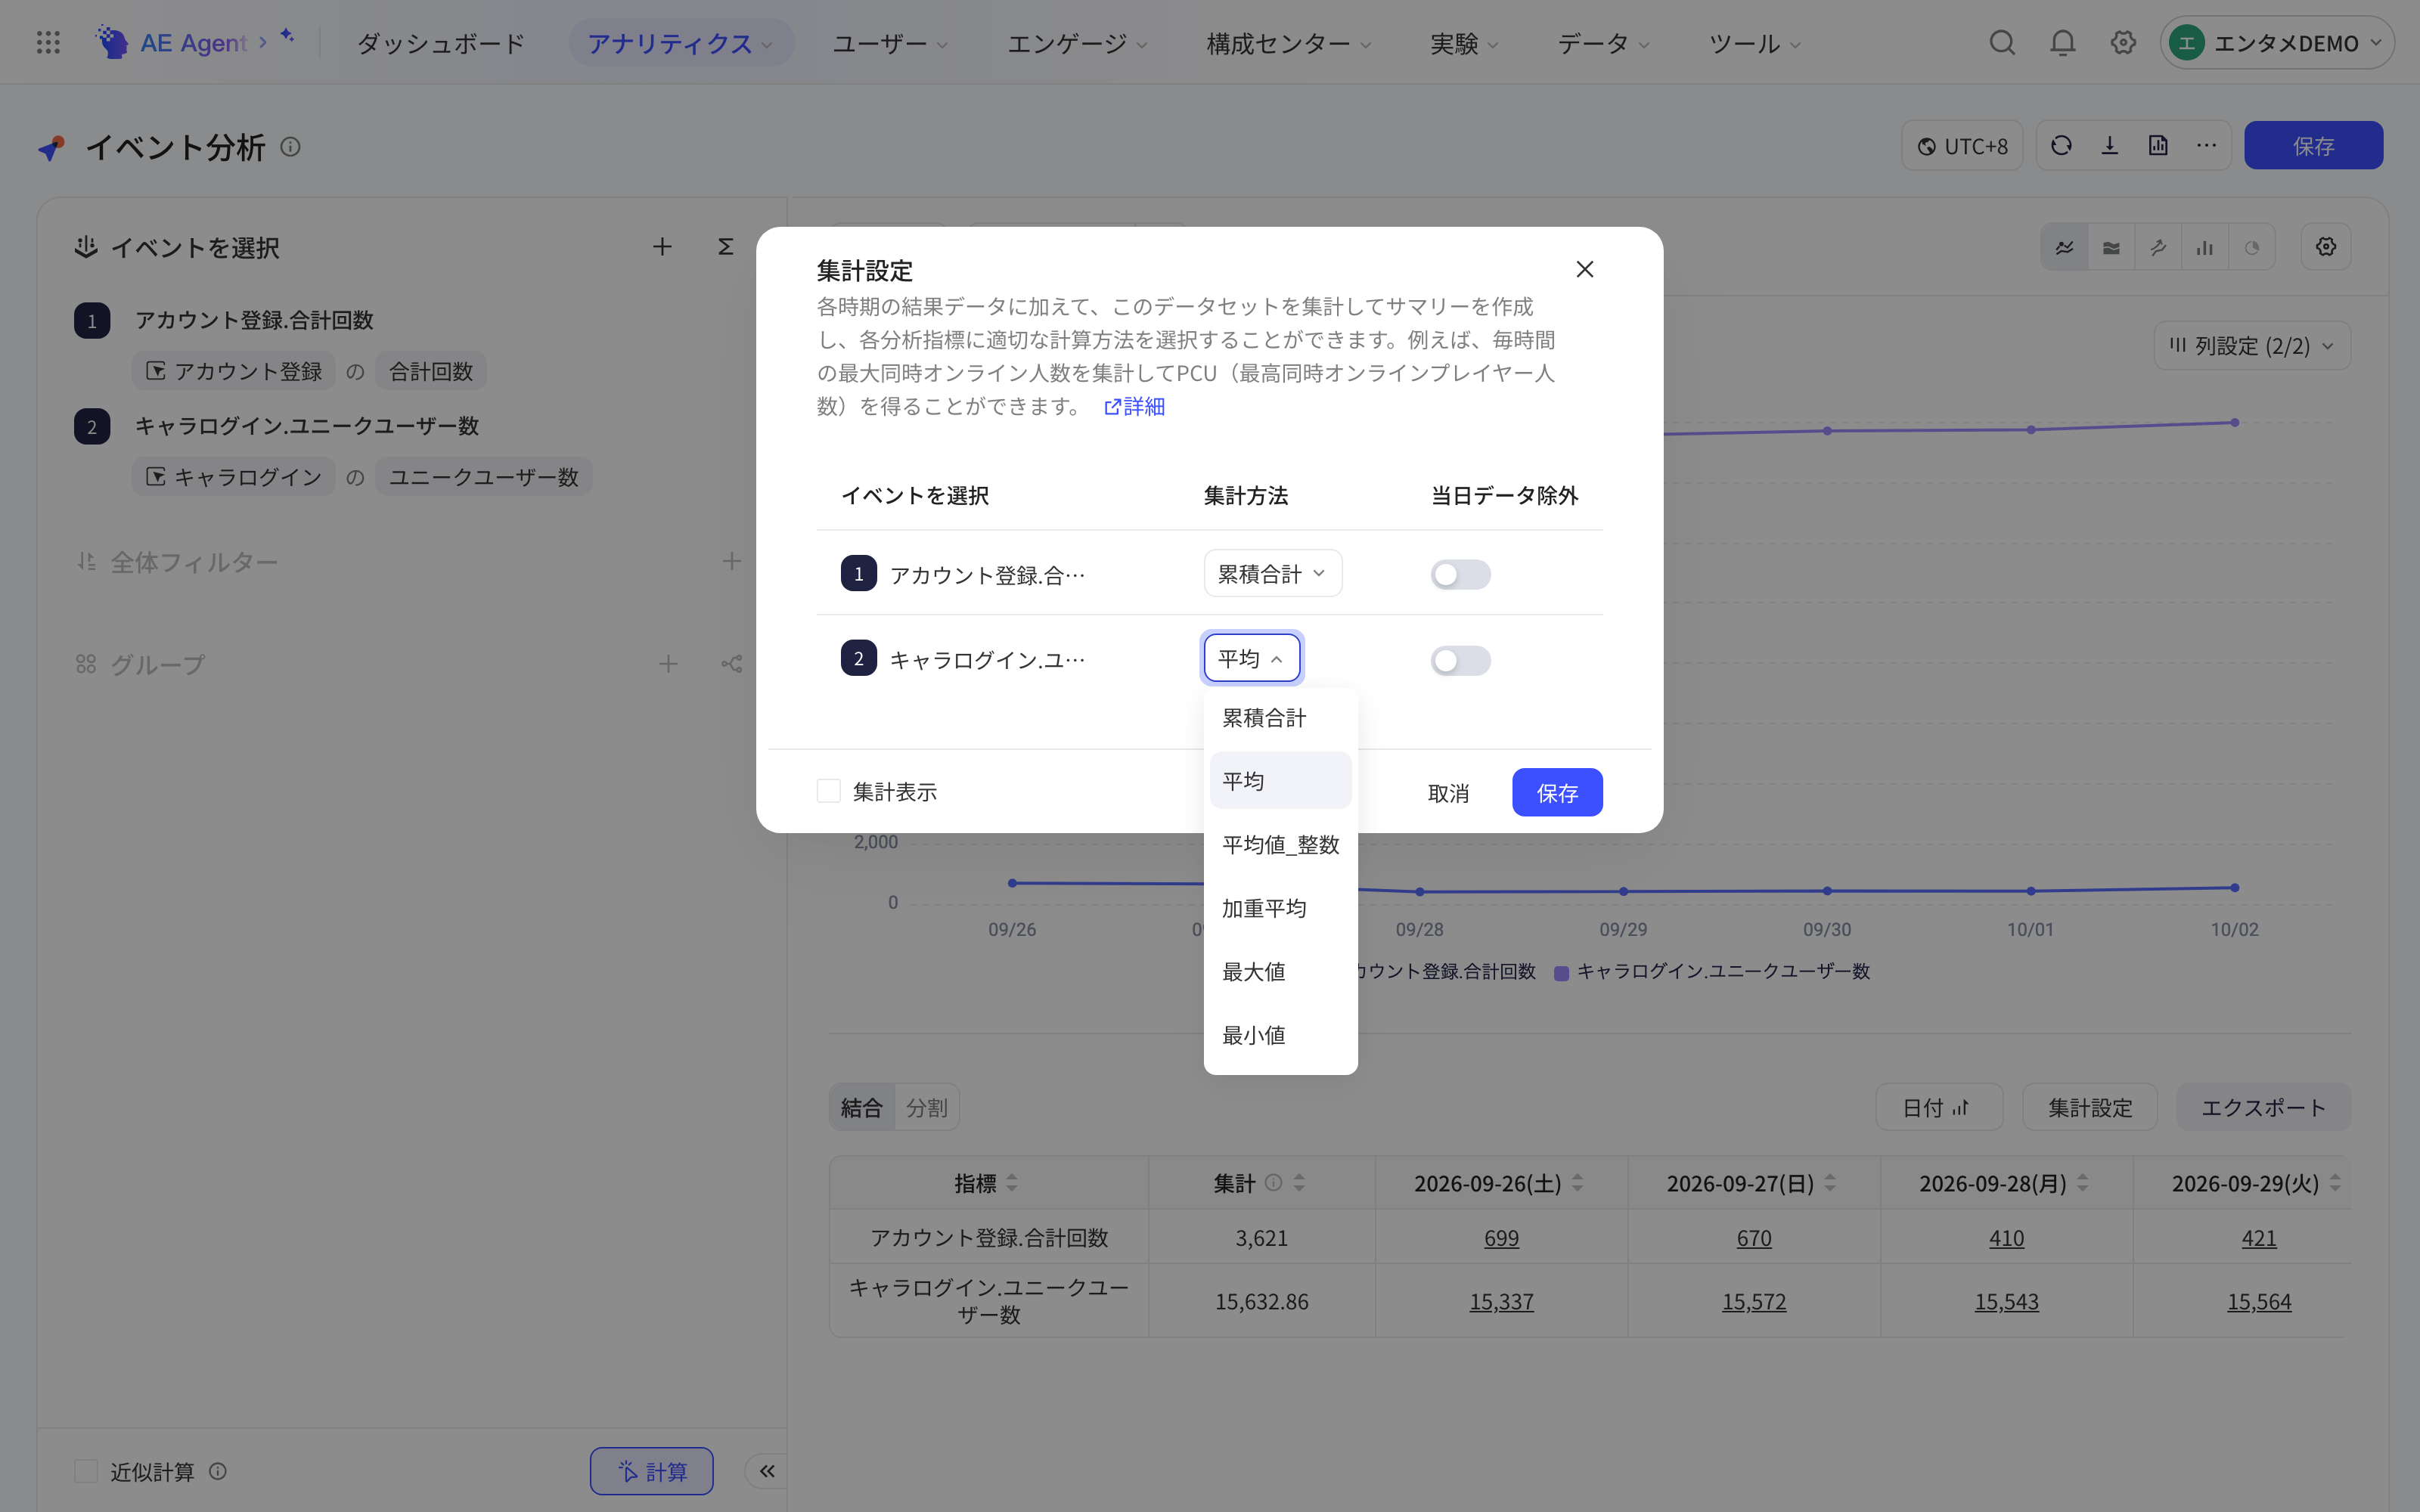Choose 加重平均 option
2420x1512 pixels.
coord(1280,908)
